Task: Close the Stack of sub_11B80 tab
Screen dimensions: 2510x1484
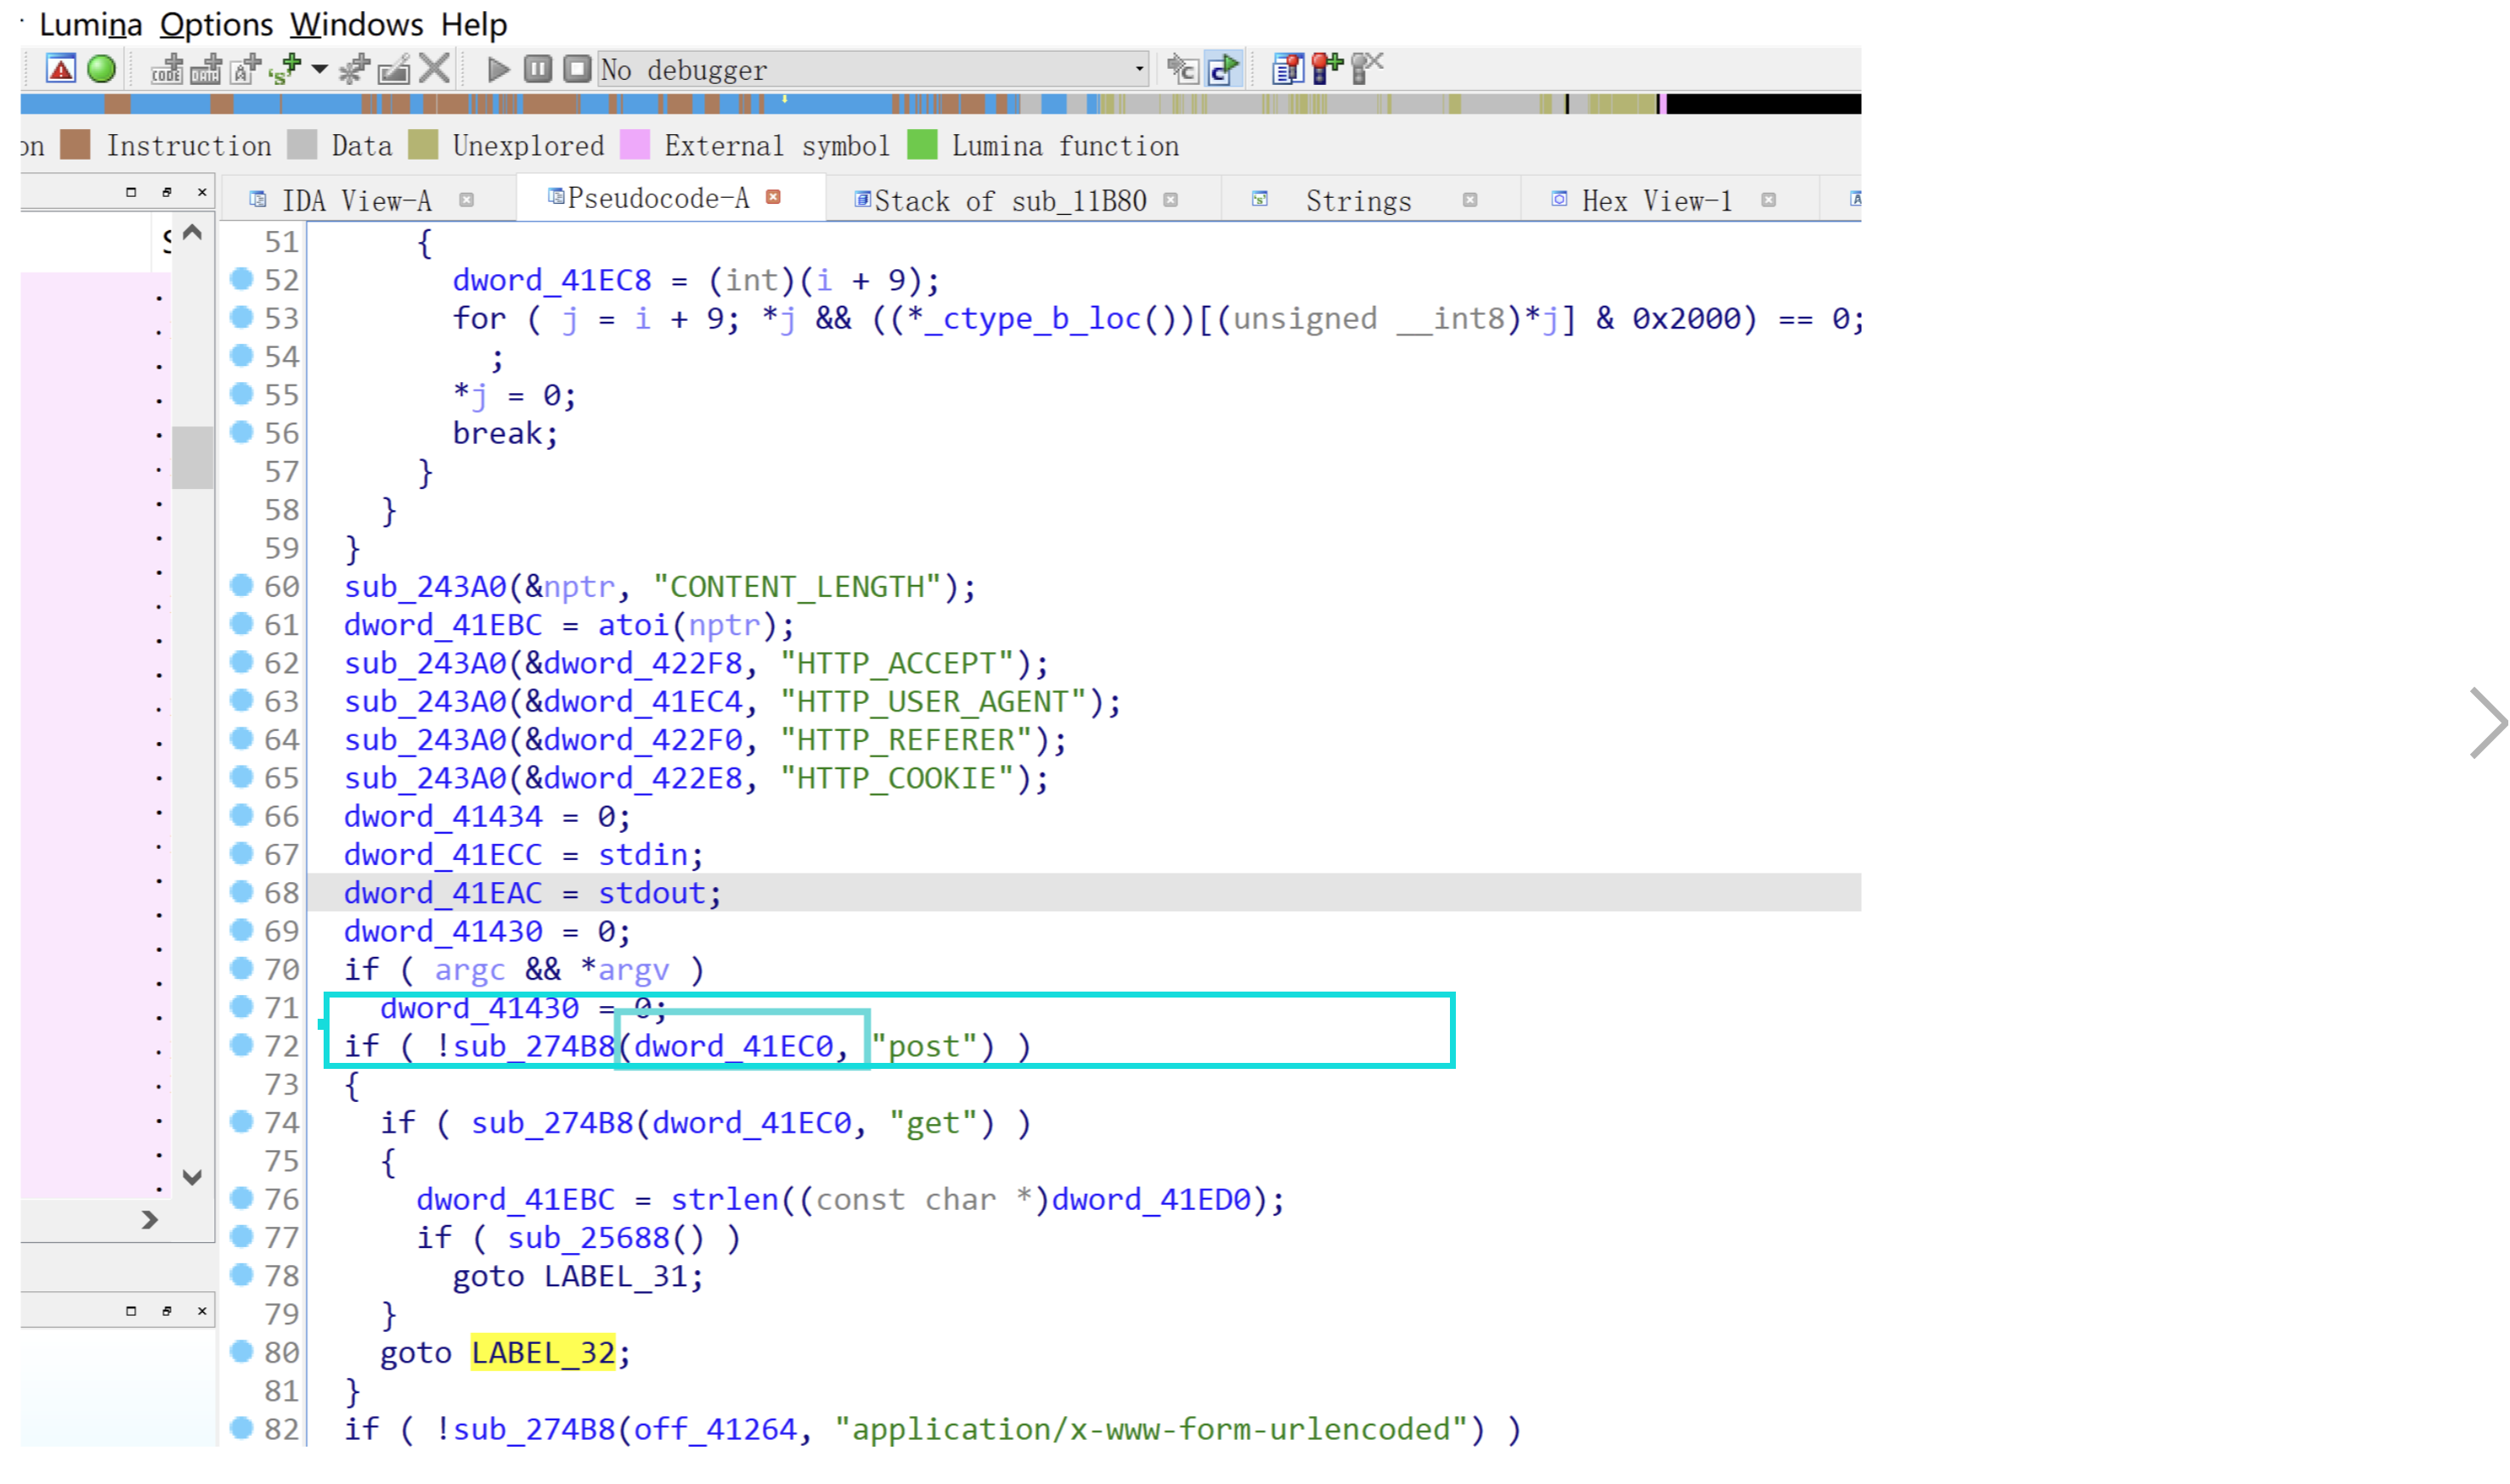Action: 1170,200
